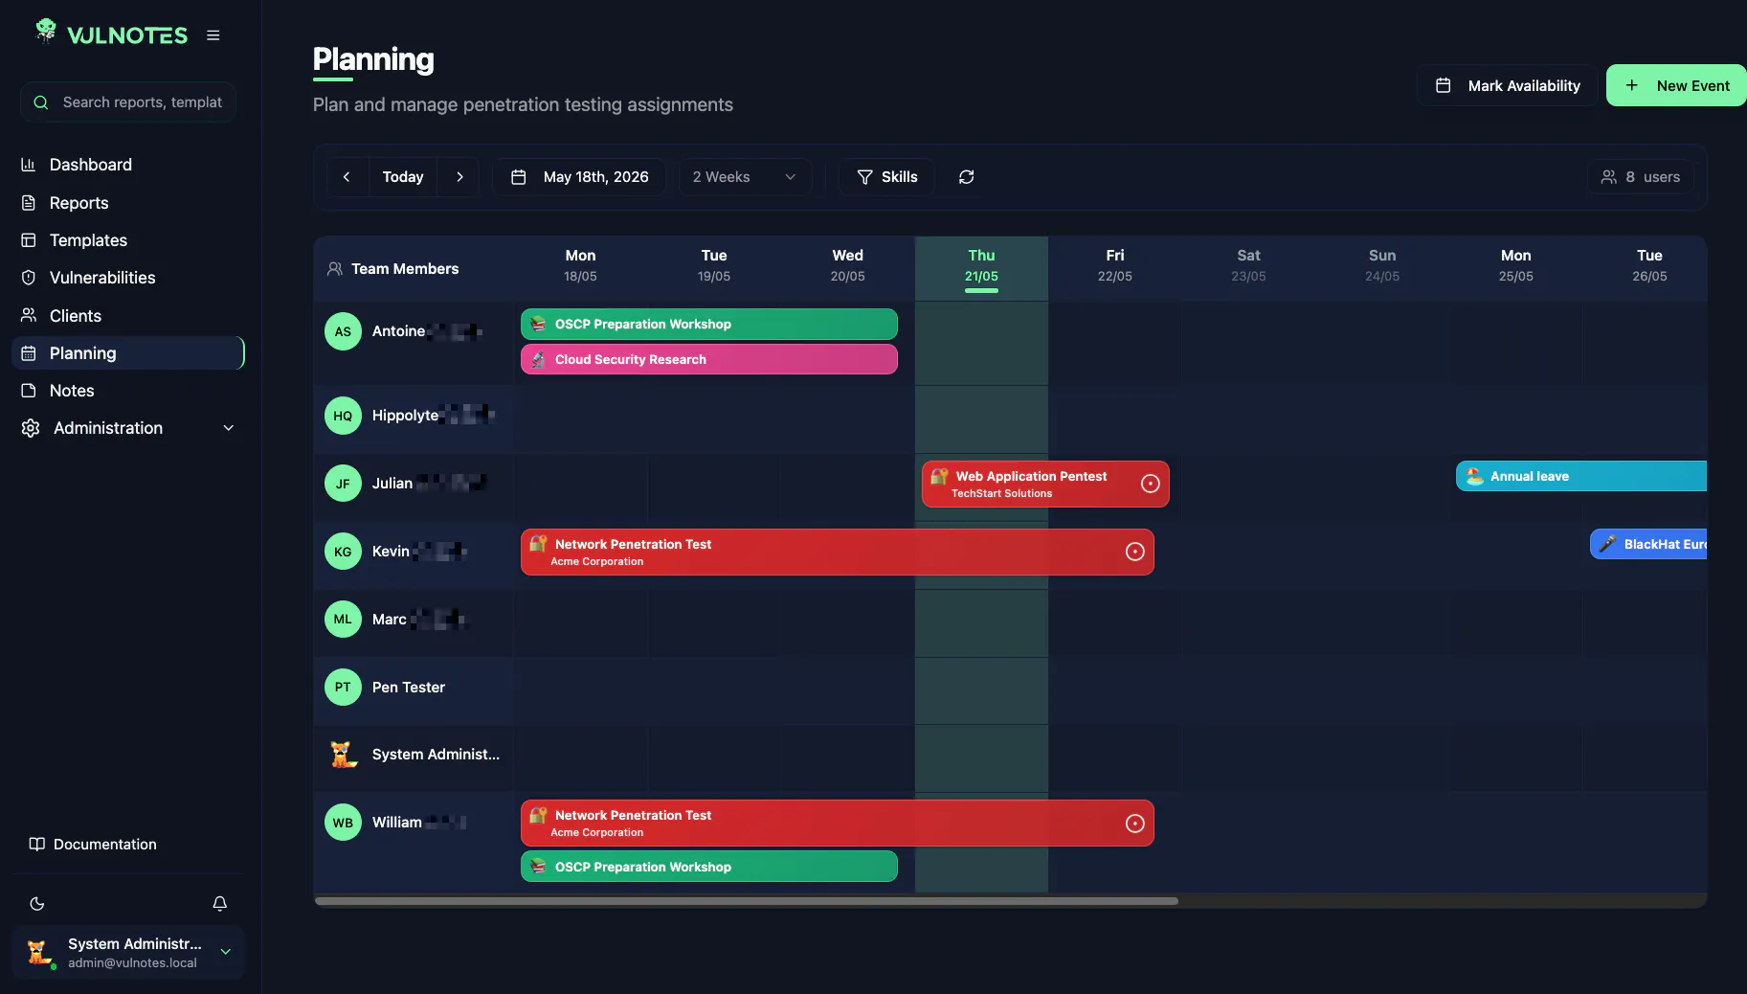
Task: Expand the System Administrator account menu
Action: [128, 953]
